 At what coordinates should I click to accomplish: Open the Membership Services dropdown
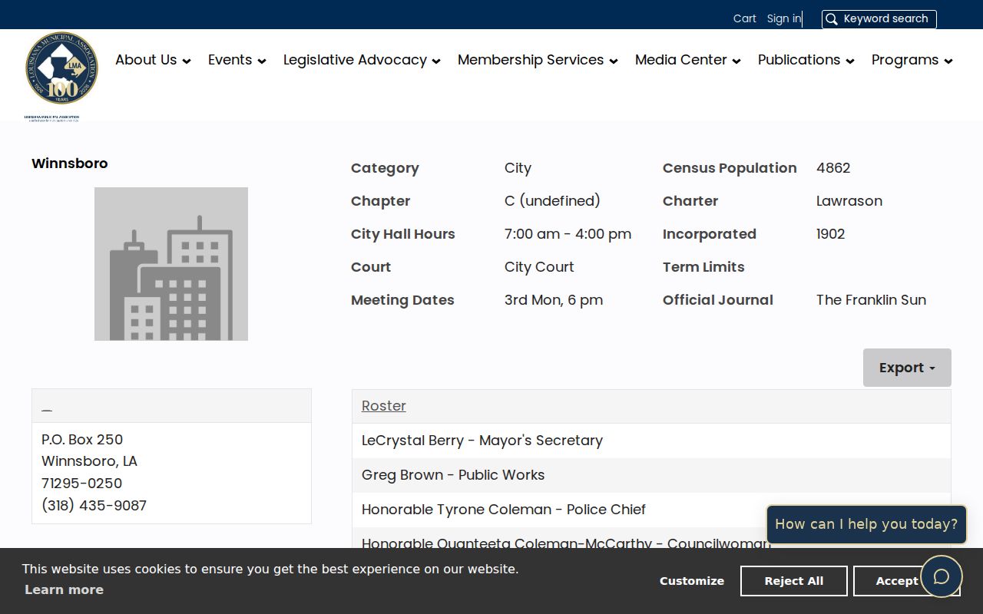538,60
